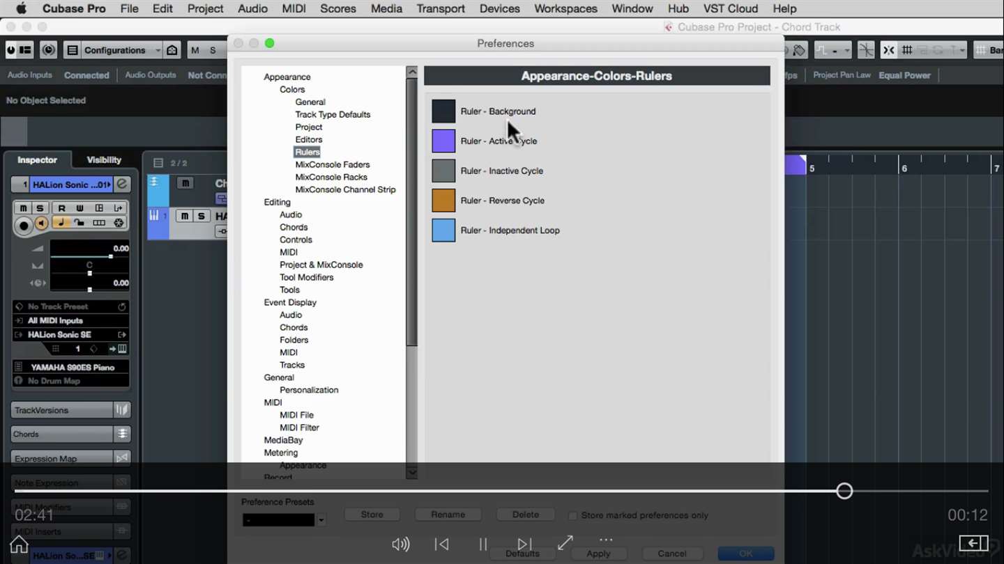Click the Activate Project power icon

(10, 50)
